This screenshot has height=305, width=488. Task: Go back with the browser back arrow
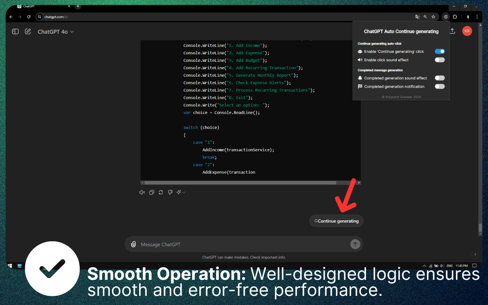click(x=11, y=17)
